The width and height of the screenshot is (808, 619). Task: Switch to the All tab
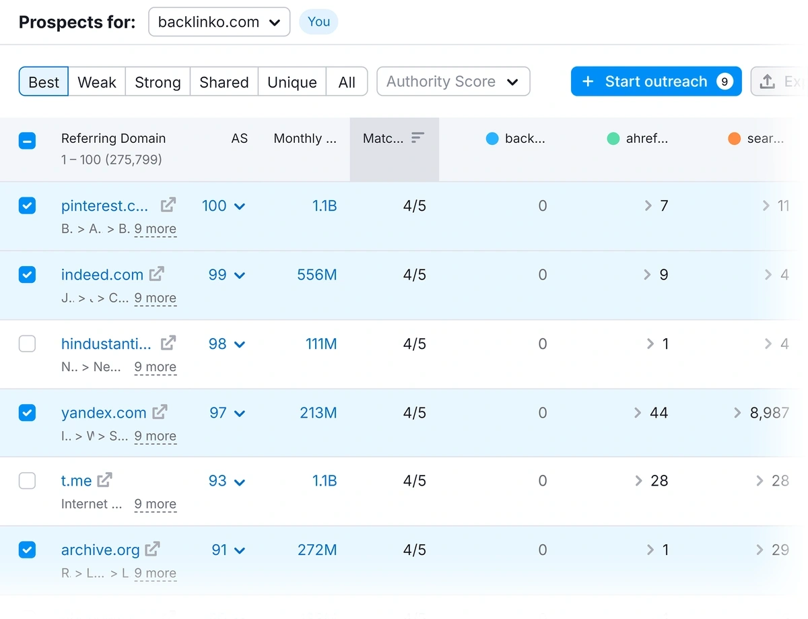[x=347, y=82]
